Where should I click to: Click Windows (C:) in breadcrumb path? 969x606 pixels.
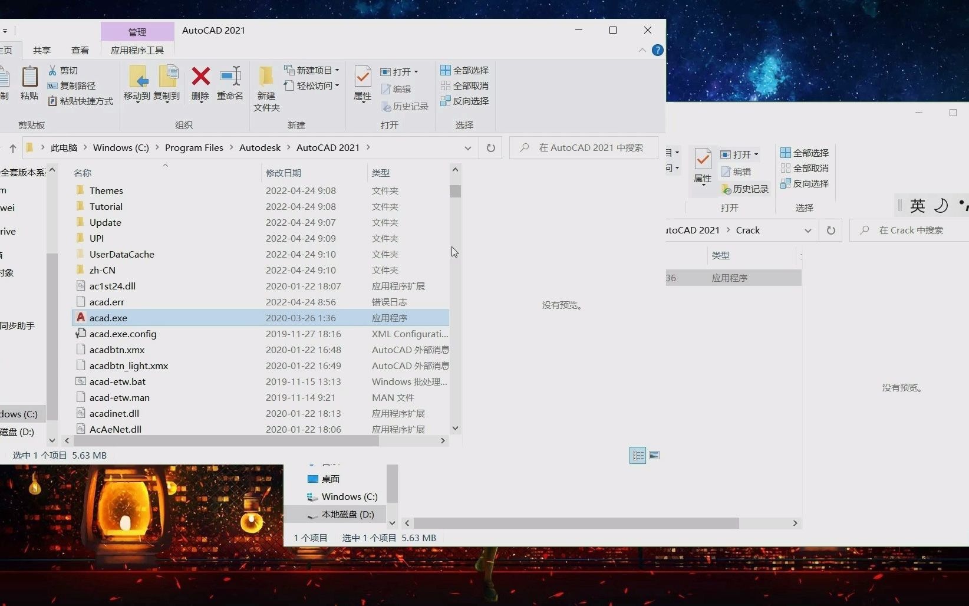click(x=121, y=147)
